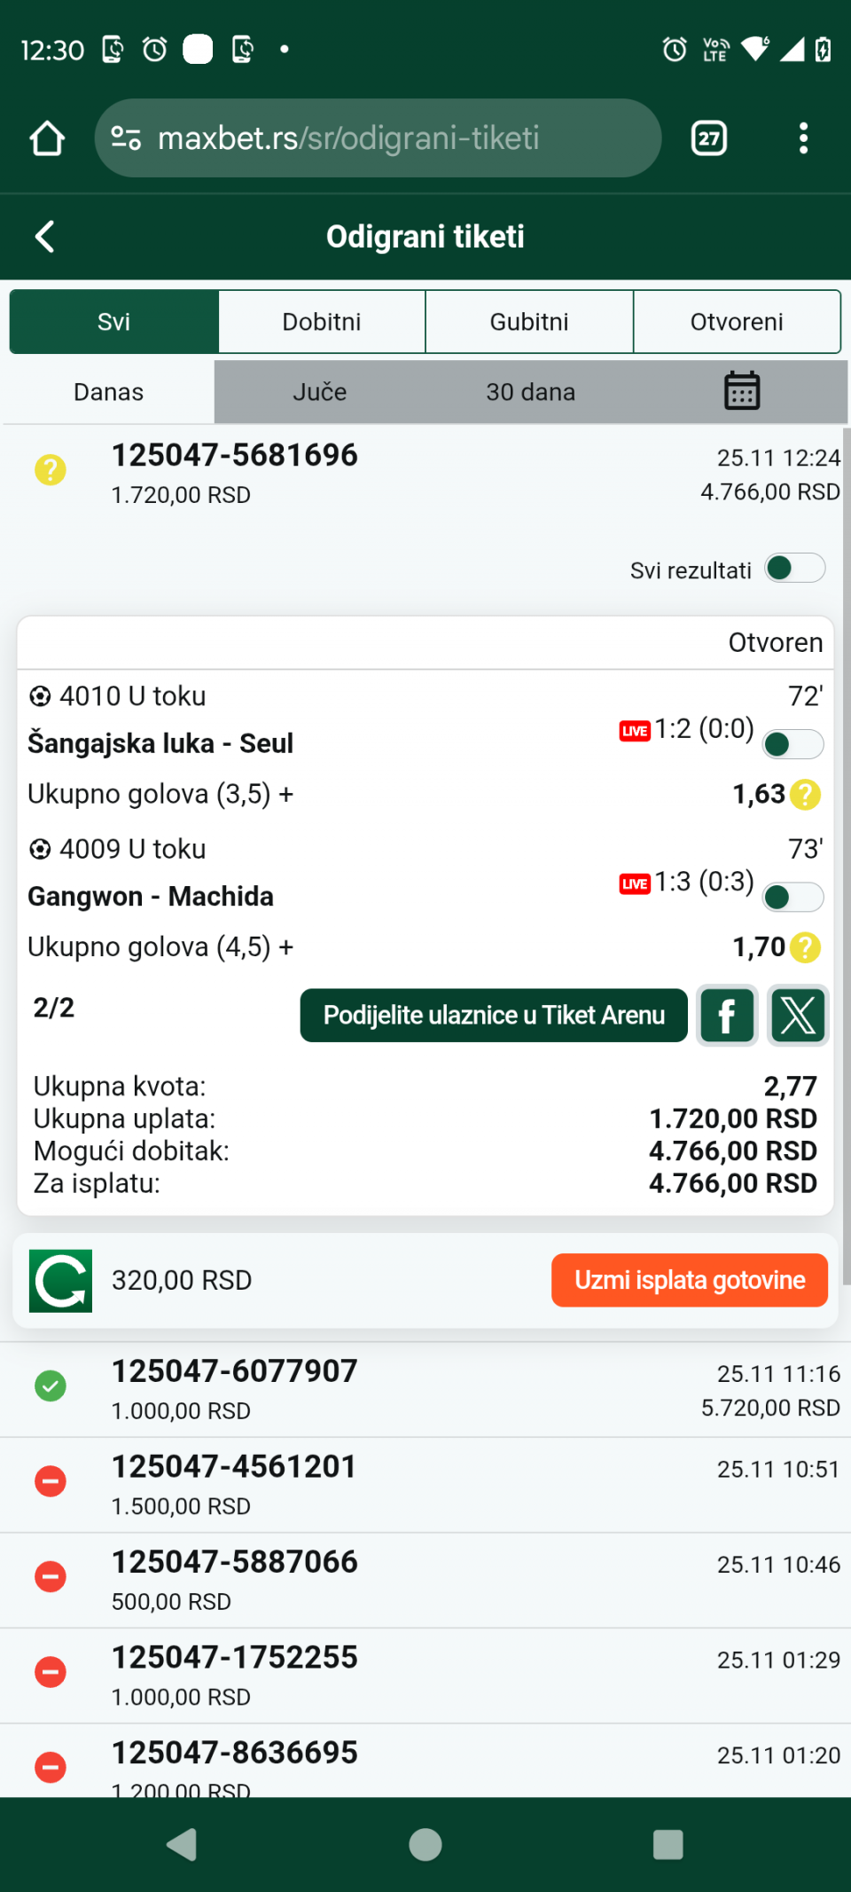Toggle the Svi rezultati switch
Viewport: 851px width, 1892px height.
[795, 569]
